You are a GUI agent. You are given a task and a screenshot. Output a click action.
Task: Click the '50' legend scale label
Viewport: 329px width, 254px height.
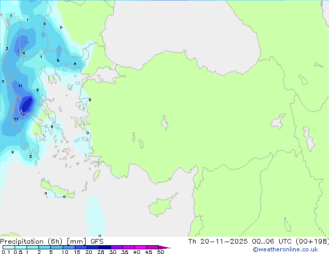click(x=160, y=252)
